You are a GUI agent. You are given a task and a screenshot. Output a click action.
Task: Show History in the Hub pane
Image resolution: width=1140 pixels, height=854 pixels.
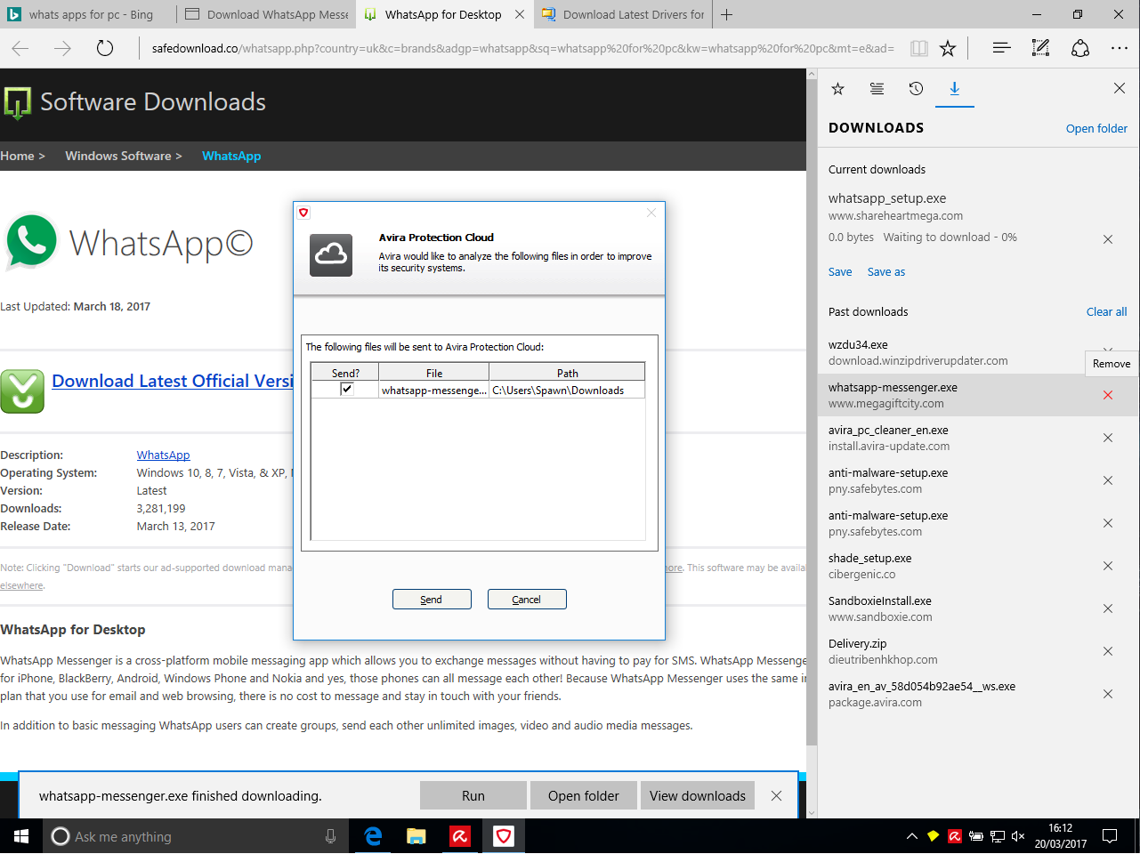point(916,88)
